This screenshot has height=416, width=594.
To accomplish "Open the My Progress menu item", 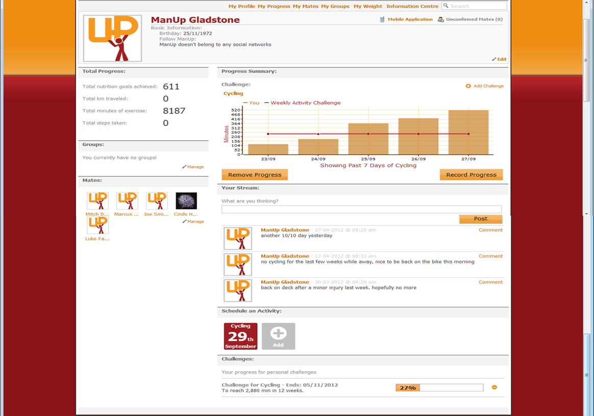I will point(274,6).
